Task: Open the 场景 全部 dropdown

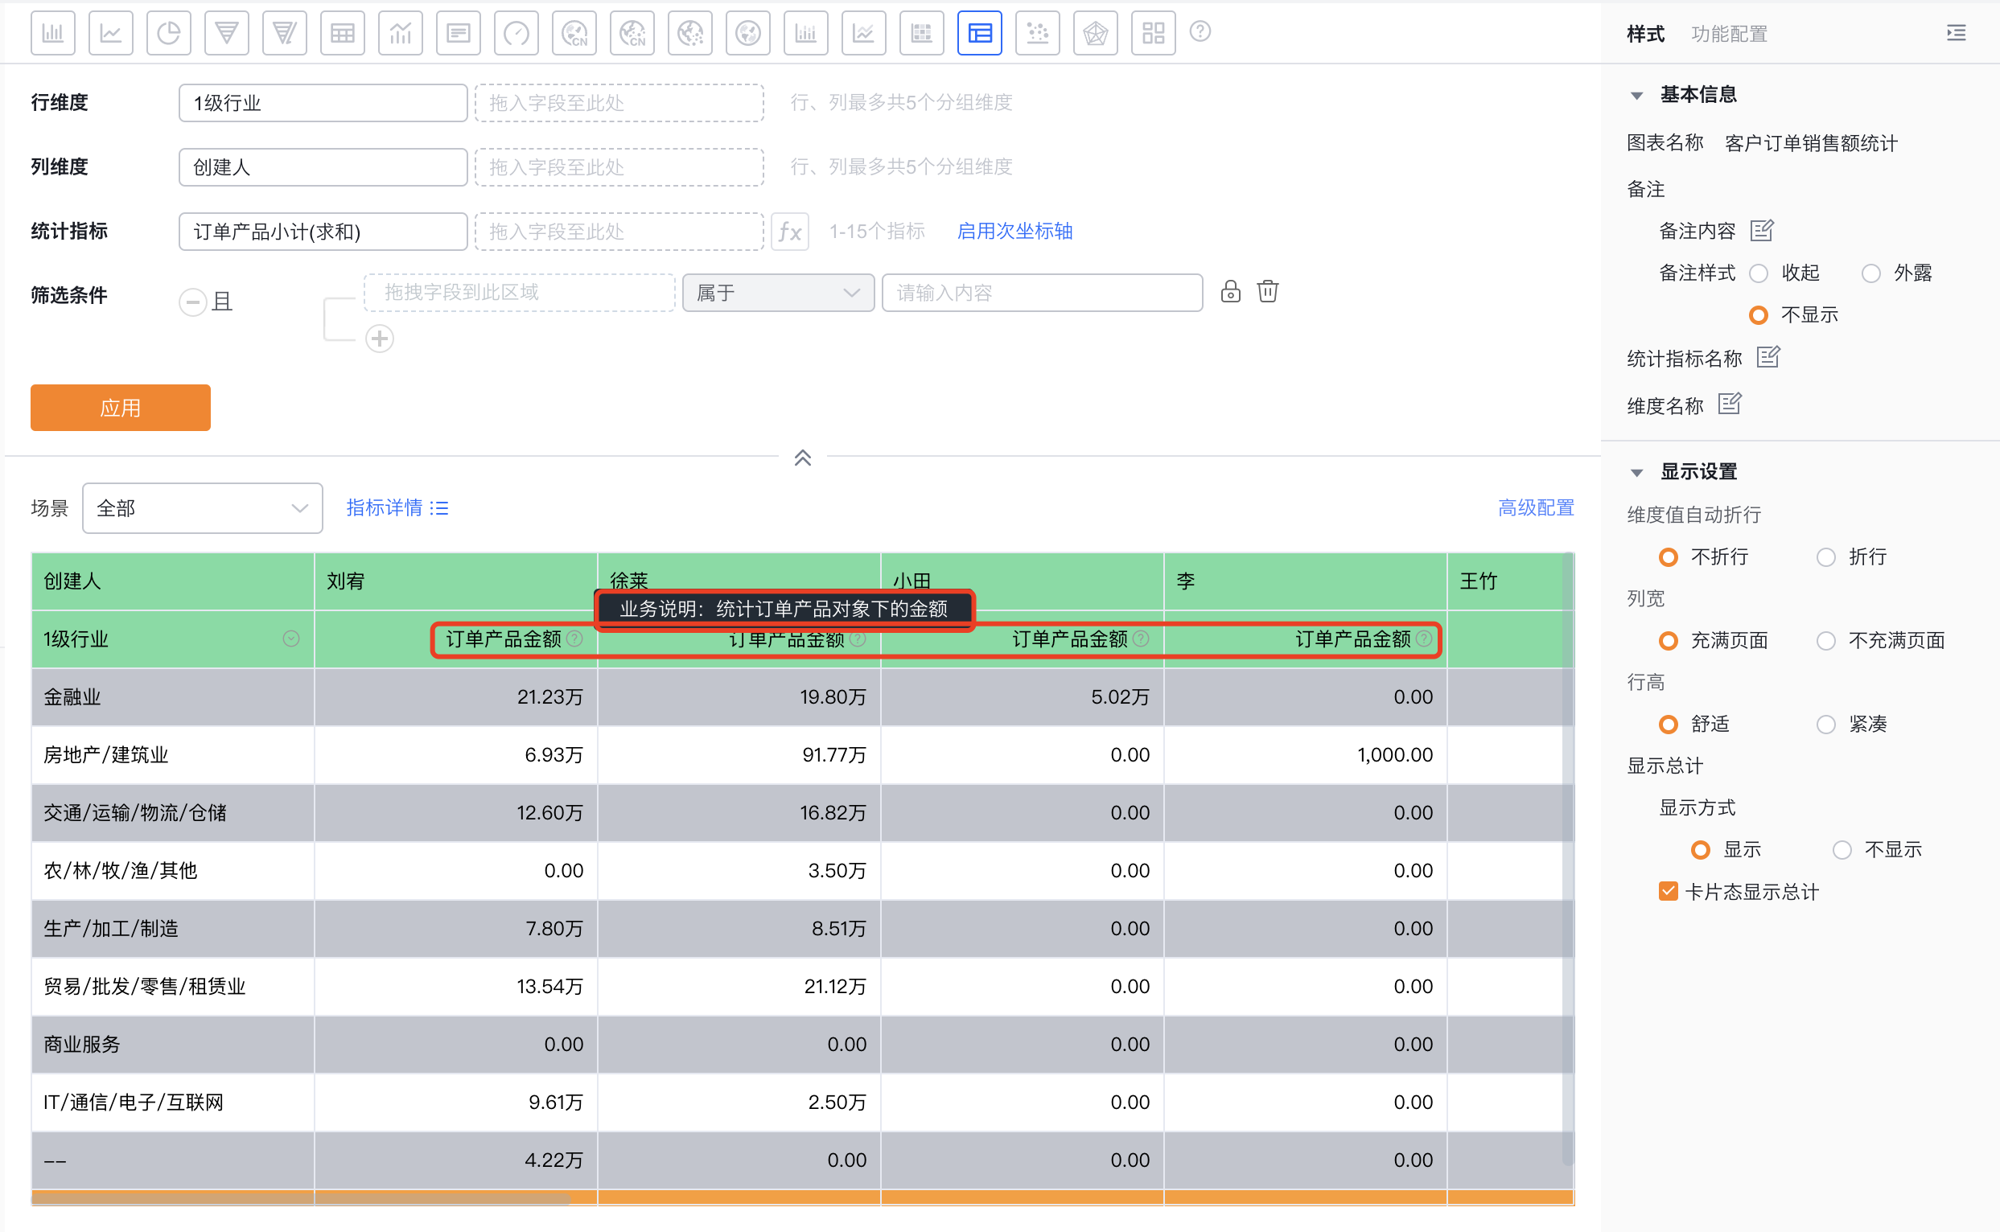Action: pyautogui.click(x=202, y=508)
